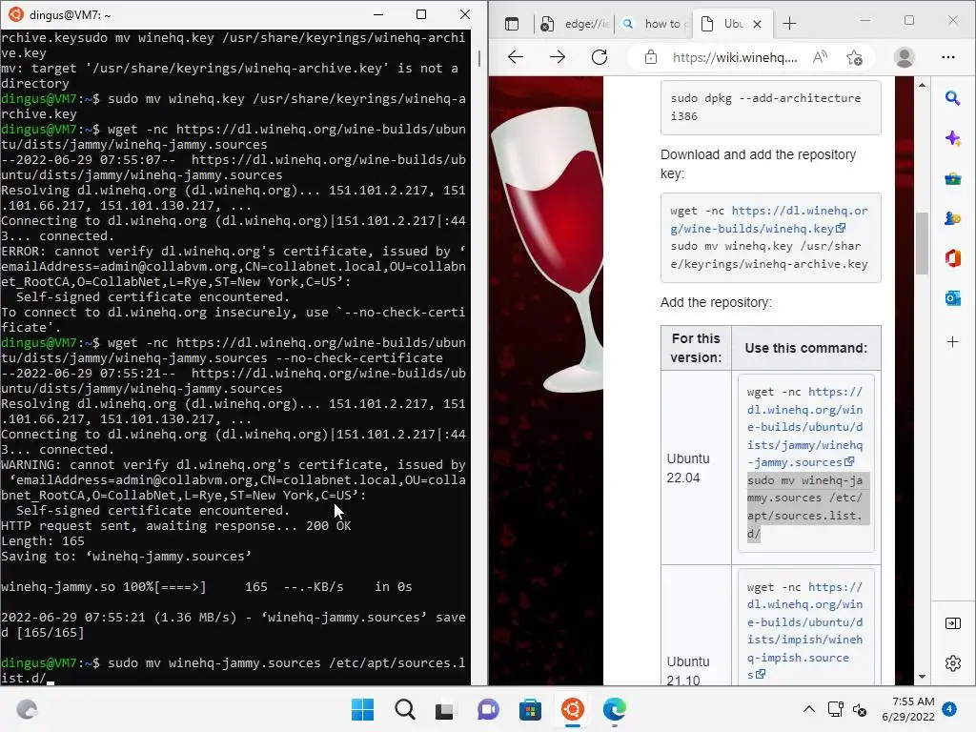The height and width of the screenshot is (732, 976).
Task: Open Edge sidebar Office icon
Action: tap(952, 257)
